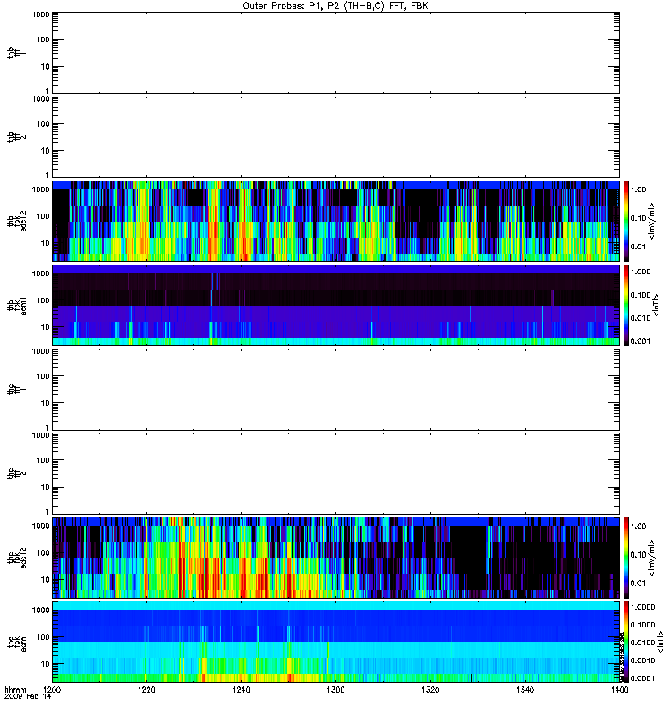Click the '0.01' tick on thb edc12 colorbar
This screenshot has width=671, height=715.
coord(639,247)
